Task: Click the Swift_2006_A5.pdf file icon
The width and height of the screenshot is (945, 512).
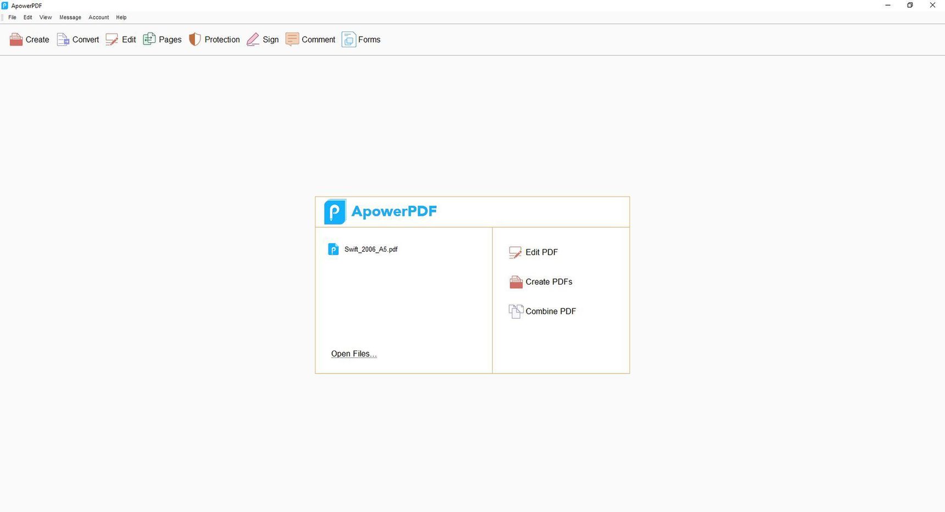Action: pos(333,249)
